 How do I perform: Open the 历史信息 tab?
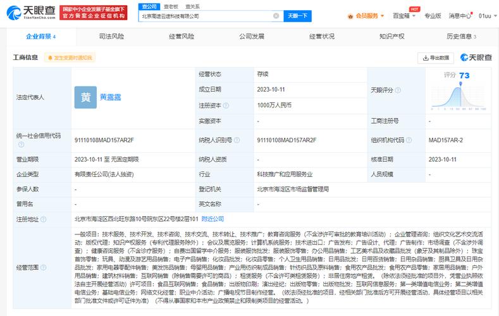461,37
